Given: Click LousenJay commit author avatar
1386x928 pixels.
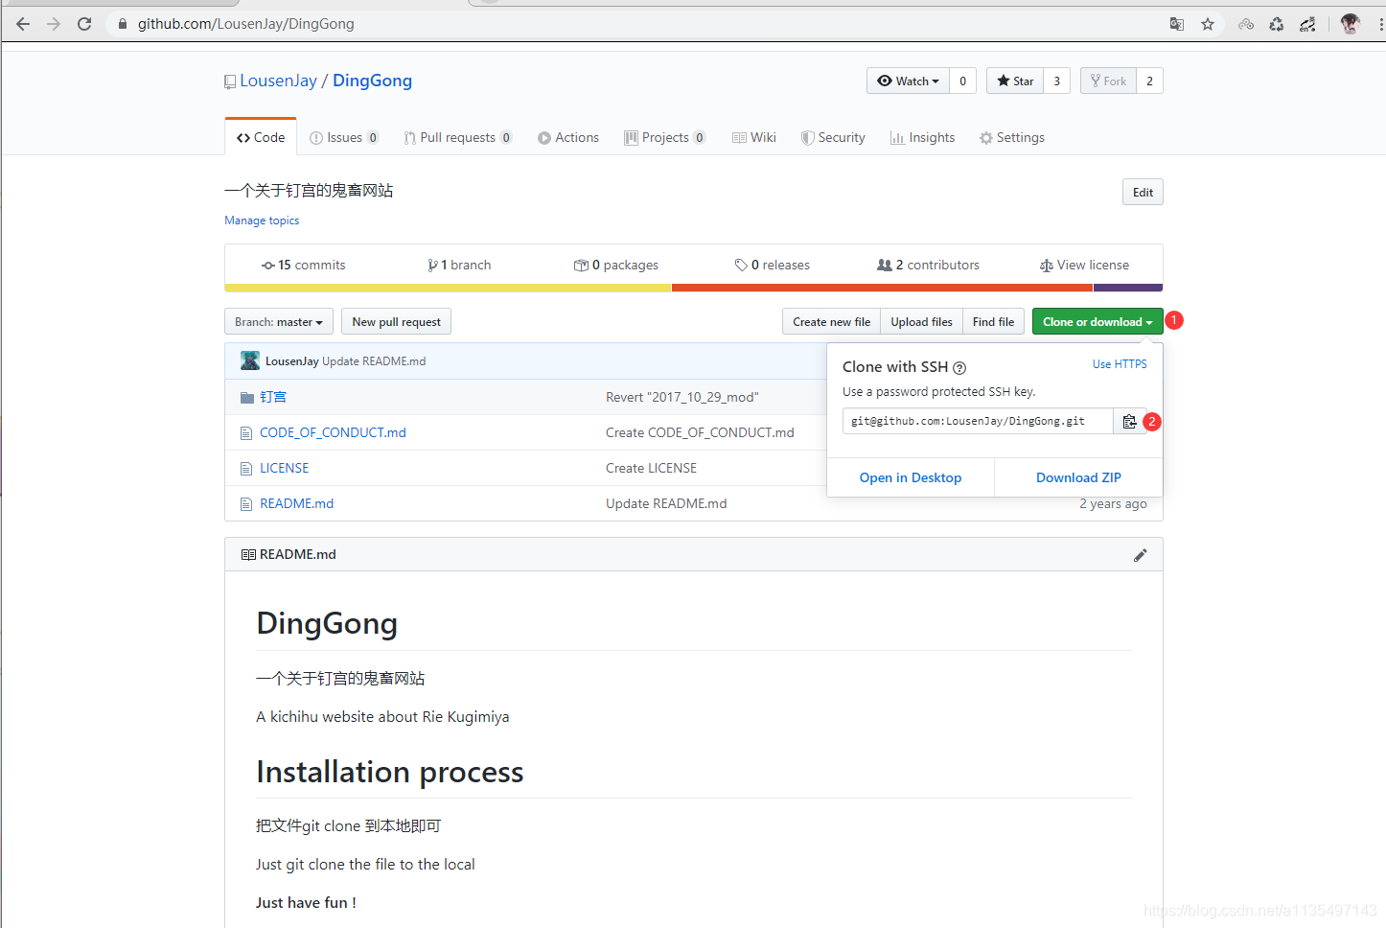Looking at the screenshot, I should pyautogui.click(x=250, y=360).
